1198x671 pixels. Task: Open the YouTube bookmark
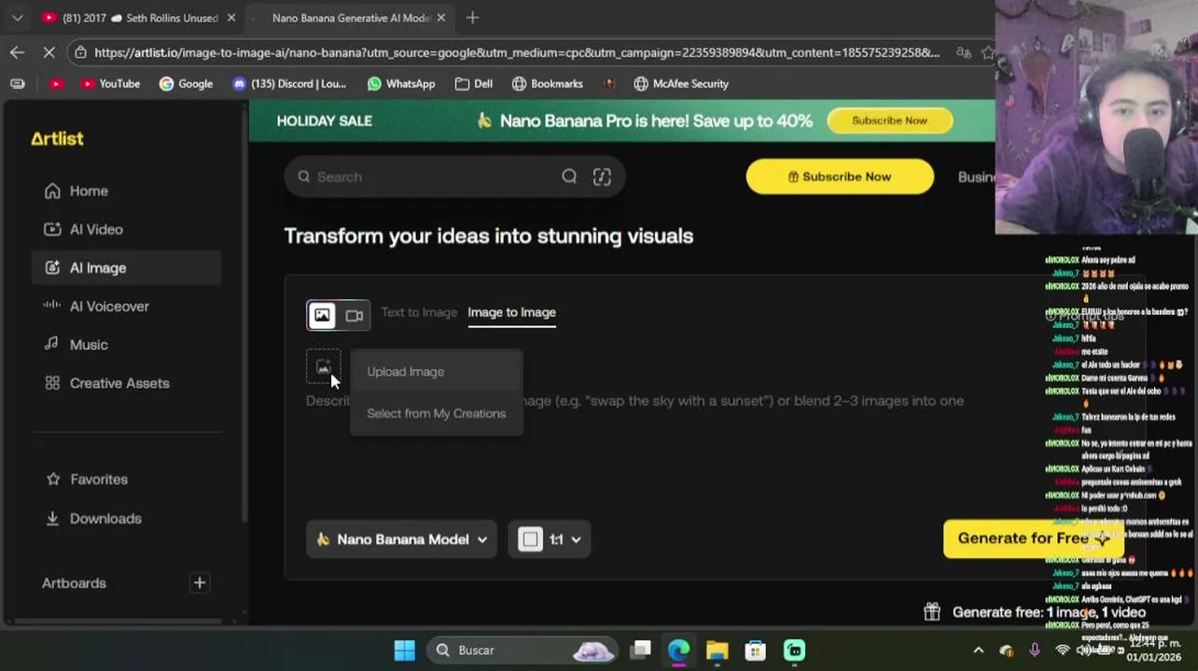click(x=110, y=84)
